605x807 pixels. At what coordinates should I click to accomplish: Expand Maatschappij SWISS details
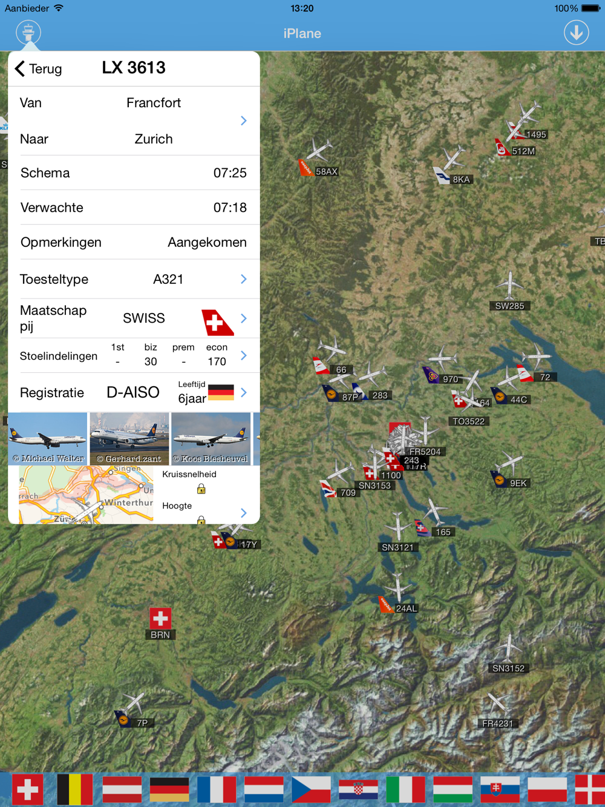coord(244,318)
